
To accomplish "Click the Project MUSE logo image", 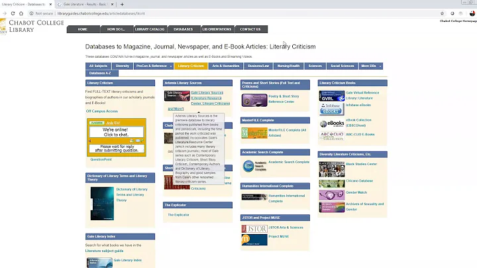I will [x=254, y=239].
